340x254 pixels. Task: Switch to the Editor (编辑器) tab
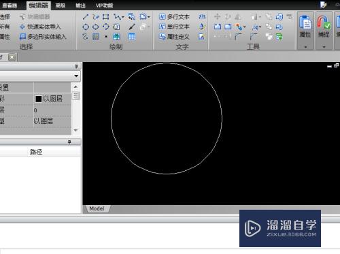[39, 5]
